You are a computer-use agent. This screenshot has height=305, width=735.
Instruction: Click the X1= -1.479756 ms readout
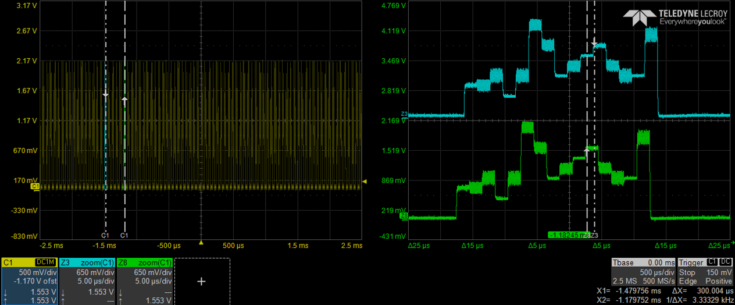[629, 290]
